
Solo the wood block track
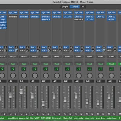point(15,114)
